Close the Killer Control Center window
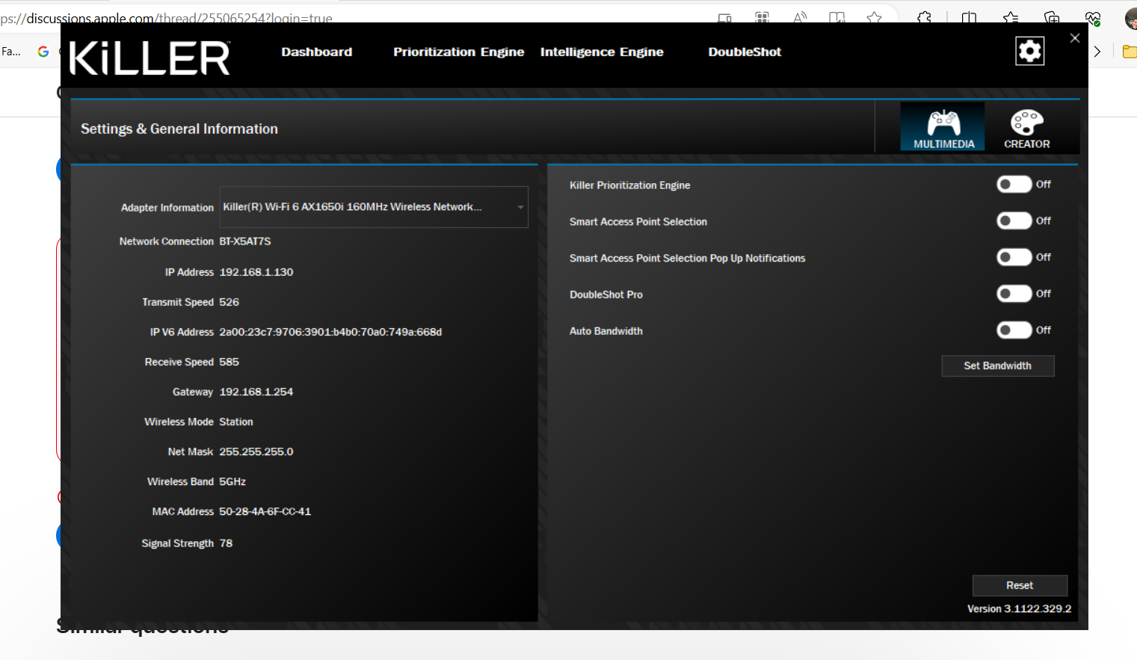Image resolution: width=1137 pixels, height=660 pixels. (1075, 38)
